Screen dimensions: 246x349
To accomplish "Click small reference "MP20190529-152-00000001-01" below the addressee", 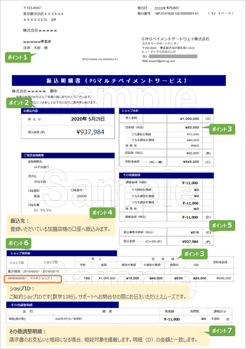I will click(x=100, y=59).
